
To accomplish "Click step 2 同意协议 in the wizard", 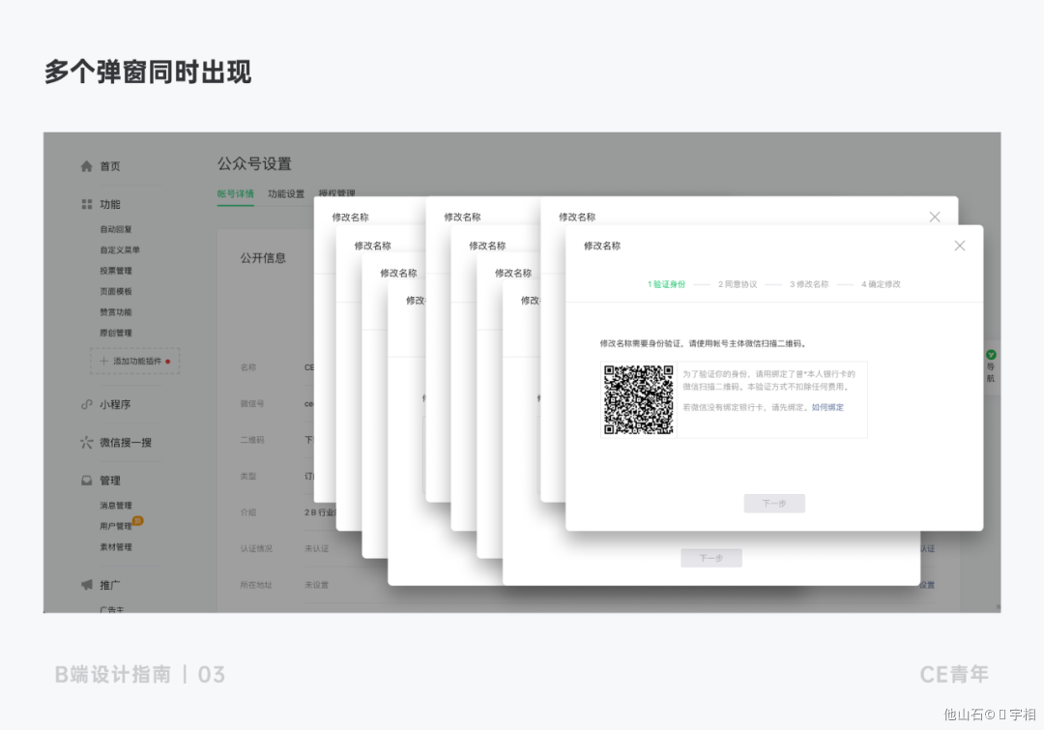I will (x=738, y=284).
